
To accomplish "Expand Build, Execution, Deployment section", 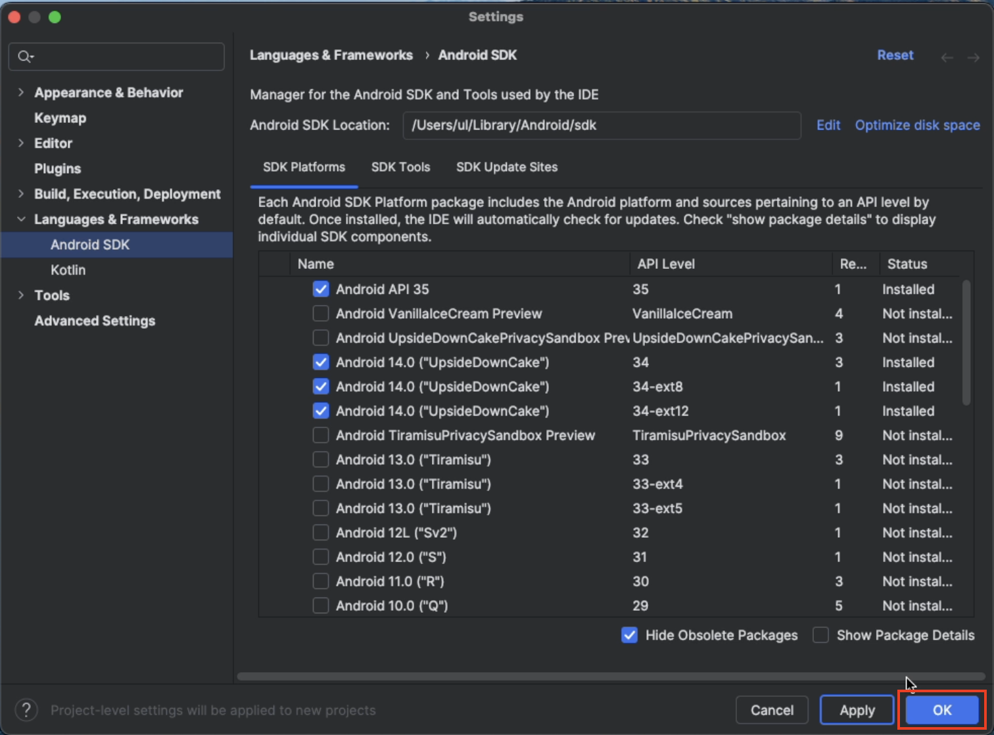I will coord(21,194).
